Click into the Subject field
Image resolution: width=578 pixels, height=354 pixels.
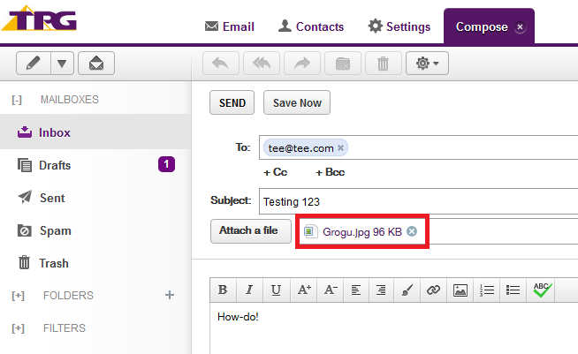click(415, 200)
